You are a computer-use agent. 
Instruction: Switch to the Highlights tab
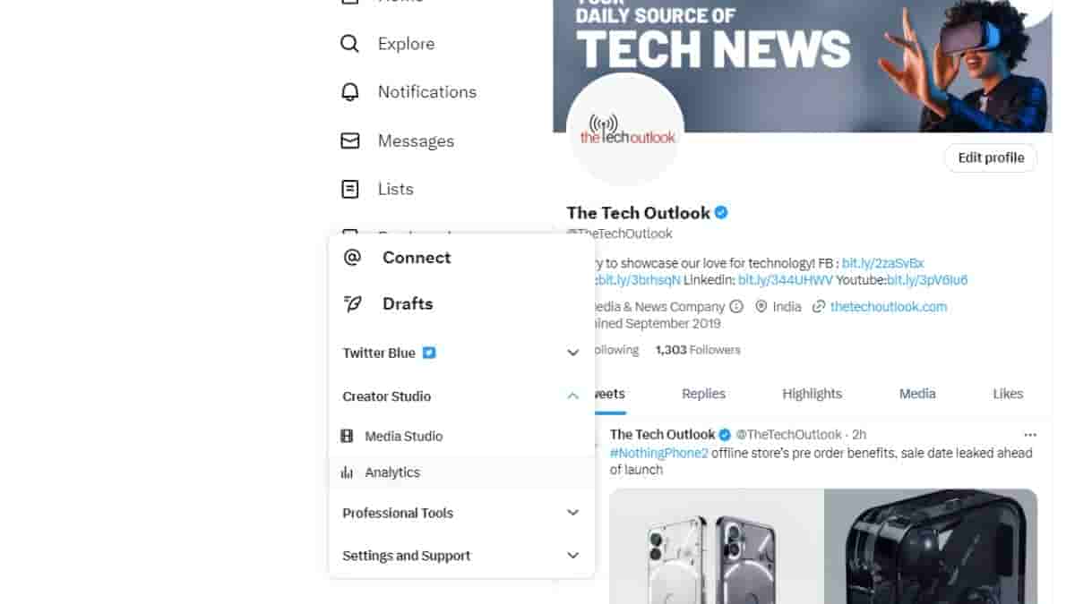pos(813,394)
